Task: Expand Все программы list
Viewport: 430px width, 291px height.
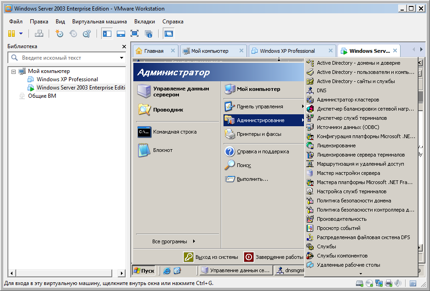Action: tap(173, 241)
